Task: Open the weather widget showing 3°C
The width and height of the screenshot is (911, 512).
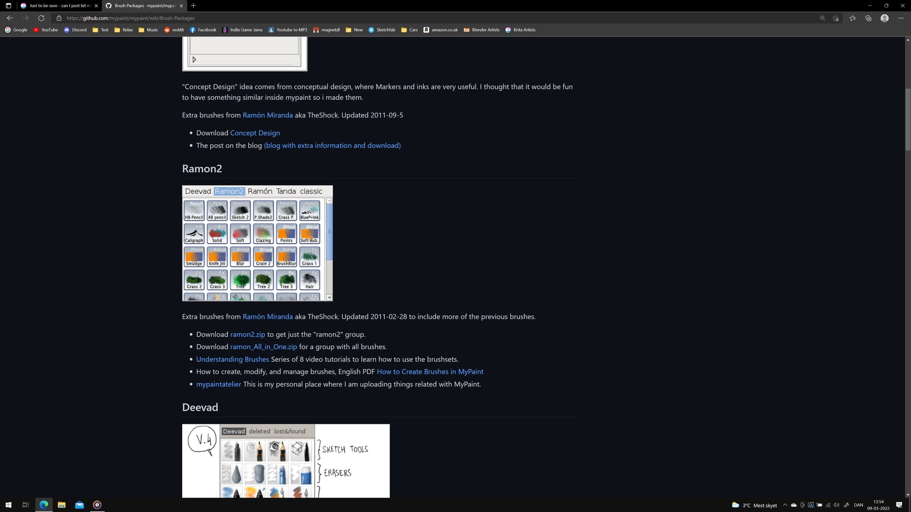Action: point(754,505)
